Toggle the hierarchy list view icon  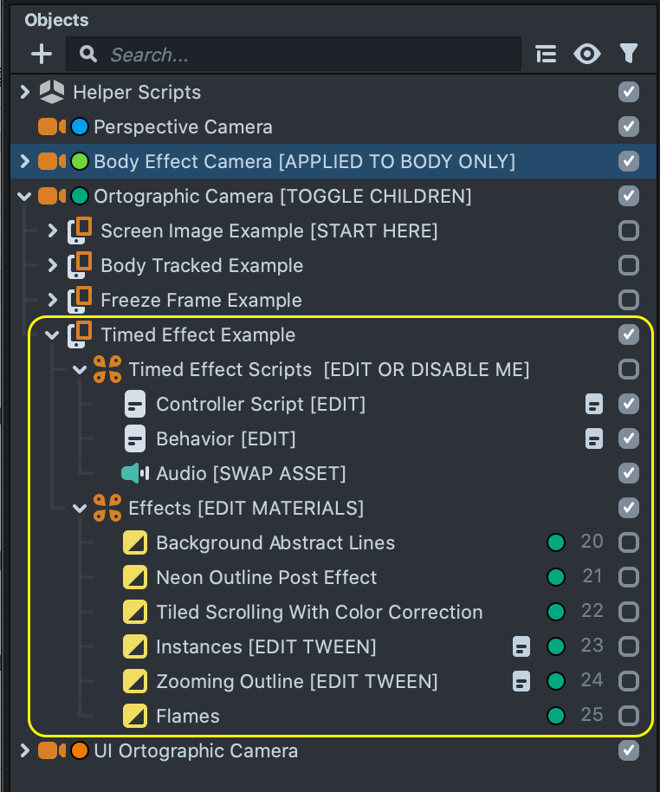[x=546, y=55]
